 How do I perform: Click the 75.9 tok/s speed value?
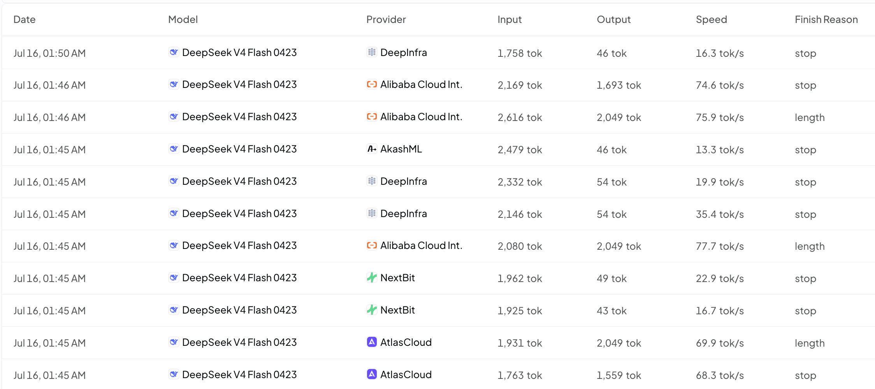[x=720, y=117]
